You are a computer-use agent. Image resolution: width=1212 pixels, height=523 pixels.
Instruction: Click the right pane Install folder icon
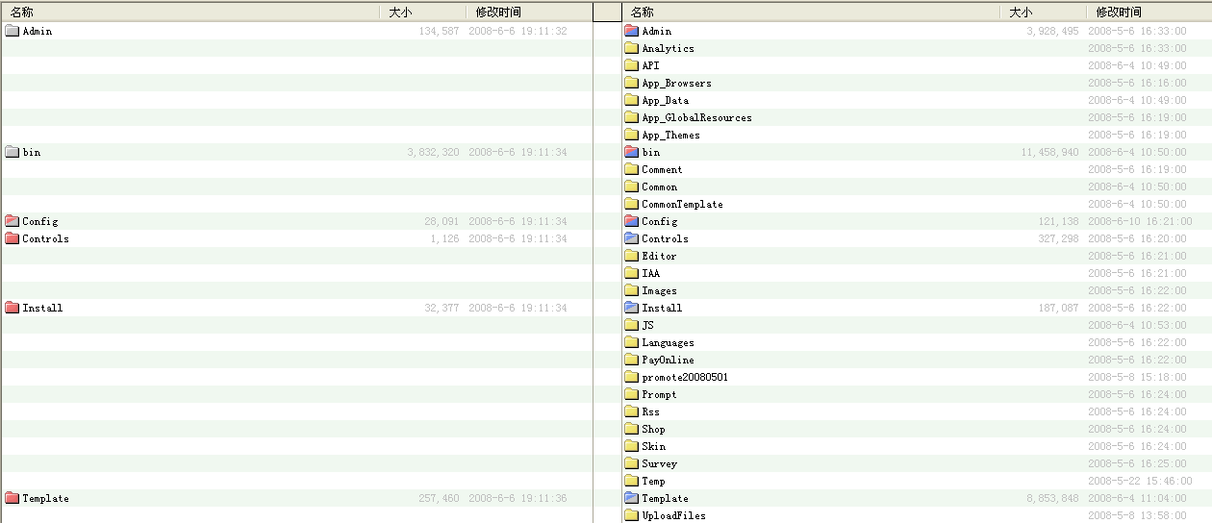tap(631, 308)
